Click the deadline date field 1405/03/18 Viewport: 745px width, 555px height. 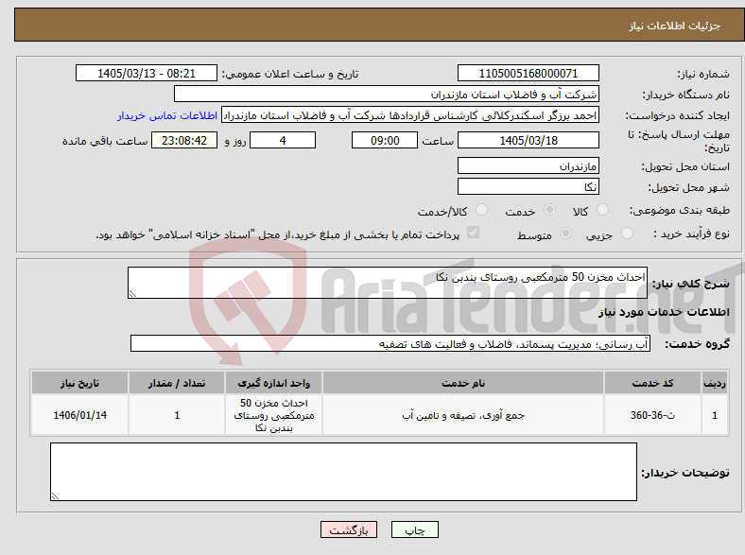click(528, 140)
